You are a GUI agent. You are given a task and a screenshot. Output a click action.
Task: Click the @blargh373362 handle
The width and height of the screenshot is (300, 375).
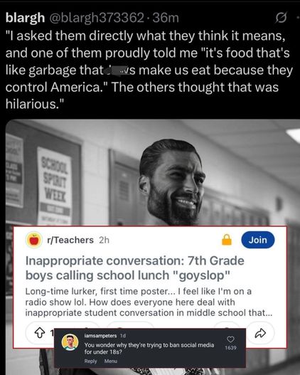point(97,18)
